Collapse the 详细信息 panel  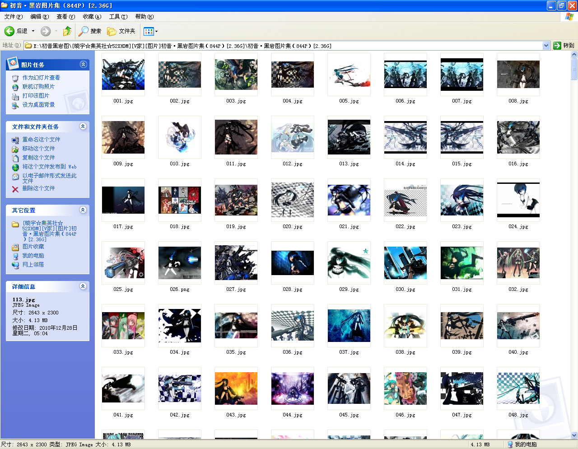(x=83, y=286)
